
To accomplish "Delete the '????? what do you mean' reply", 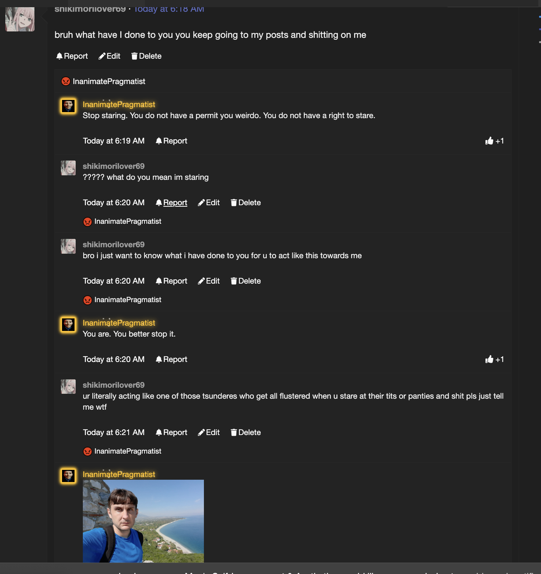I will click(246, 203).
